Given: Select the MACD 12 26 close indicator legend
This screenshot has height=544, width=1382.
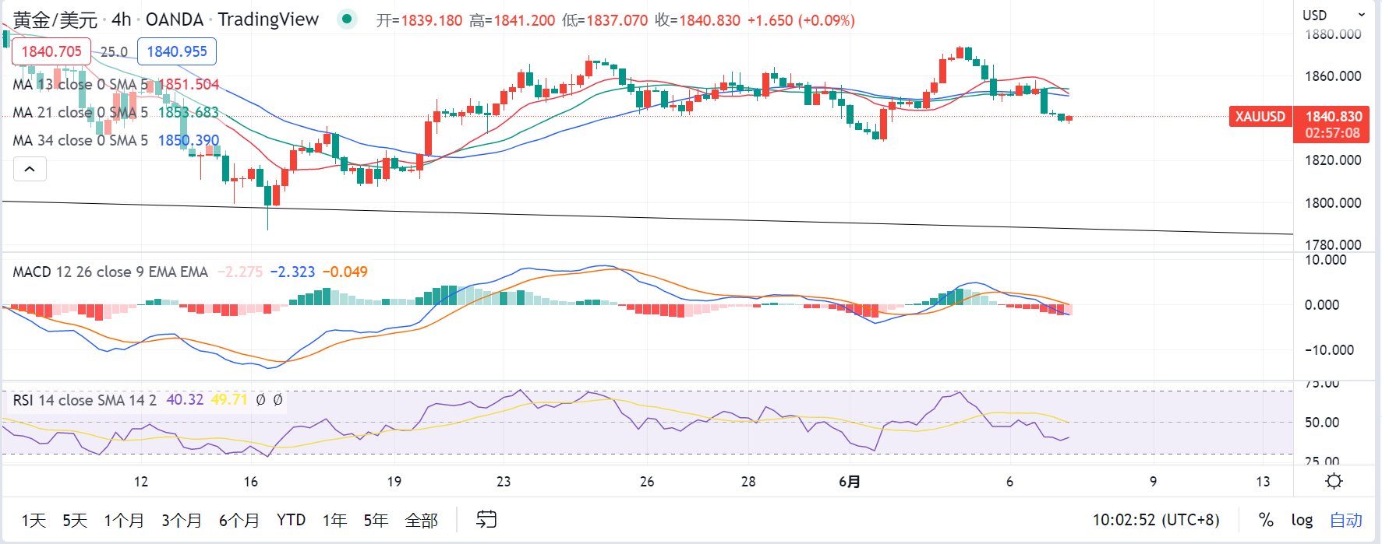Looking at the screenshot, I should coord(111,272).
